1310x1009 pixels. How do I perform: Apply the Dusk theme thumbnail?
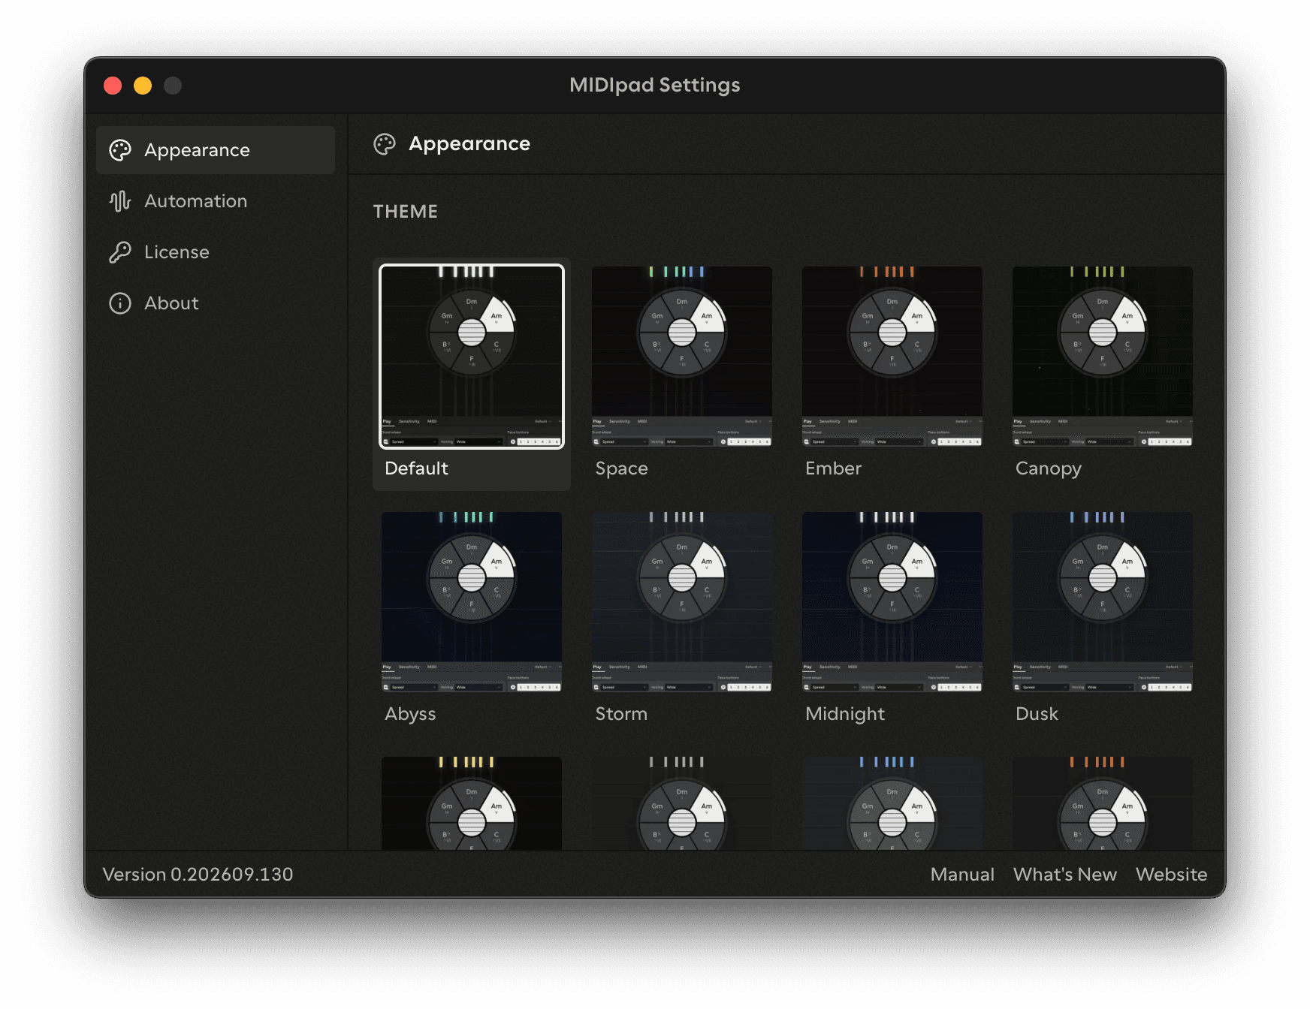tap(1103, 602)
